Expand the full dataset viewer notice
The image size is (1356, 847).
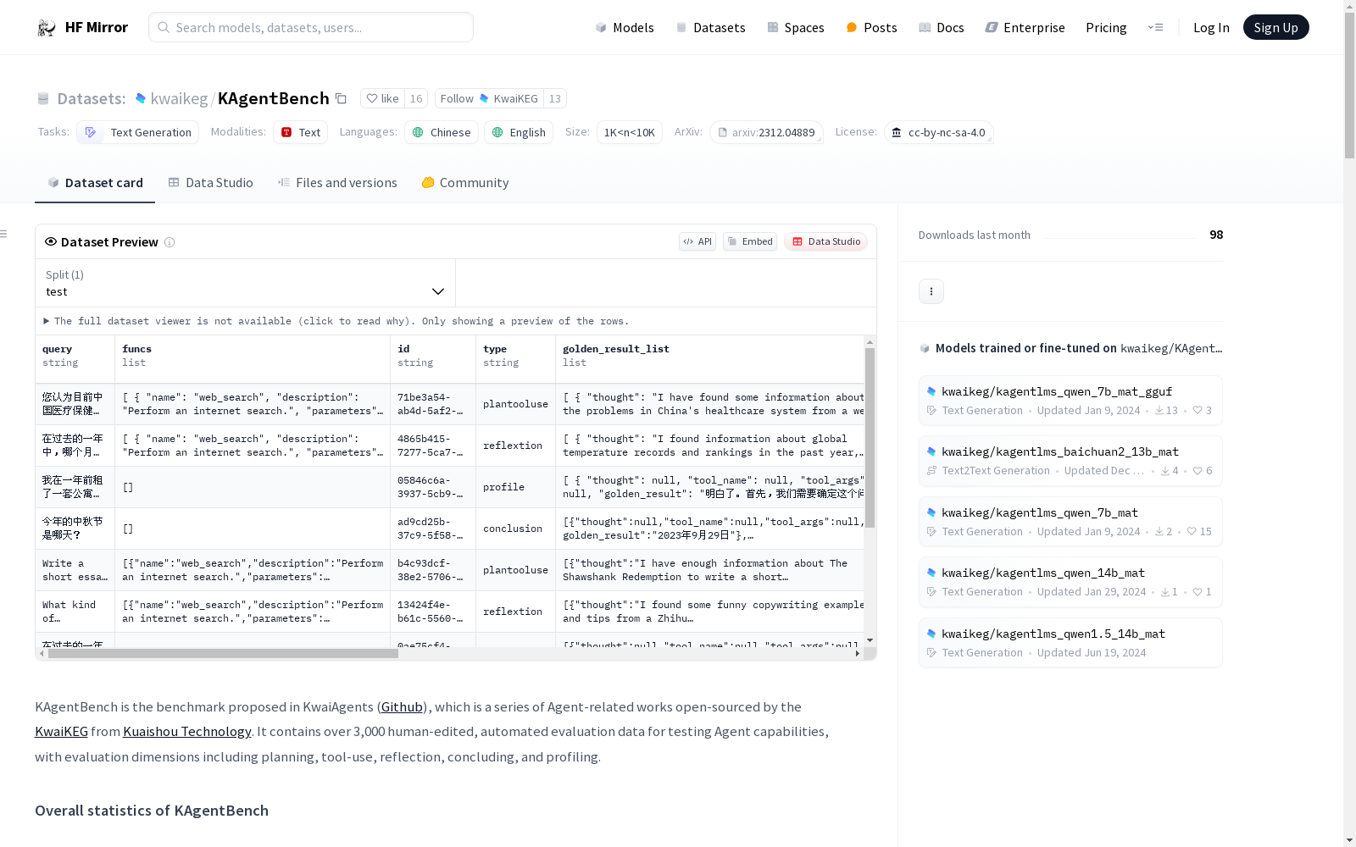(336, 321)
